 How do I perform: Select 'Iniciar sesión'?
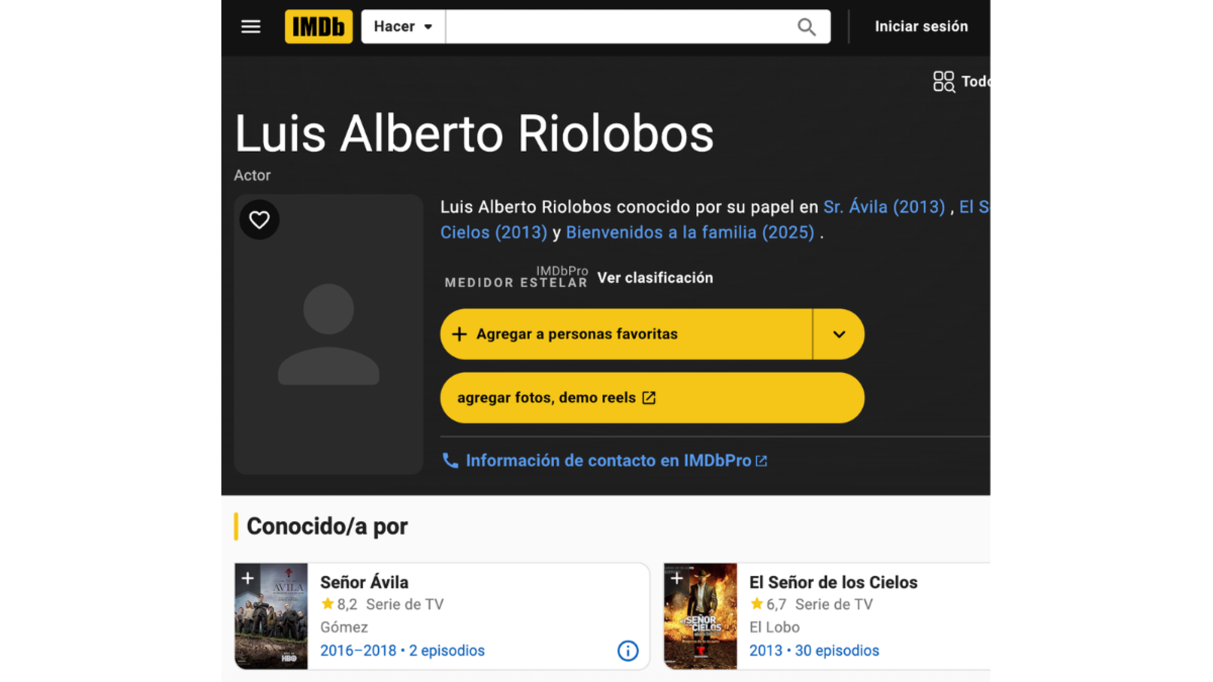tap(922, 26)
